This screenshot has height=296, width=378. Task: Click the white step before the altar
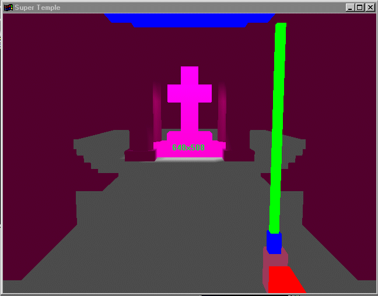pos(189,160)
